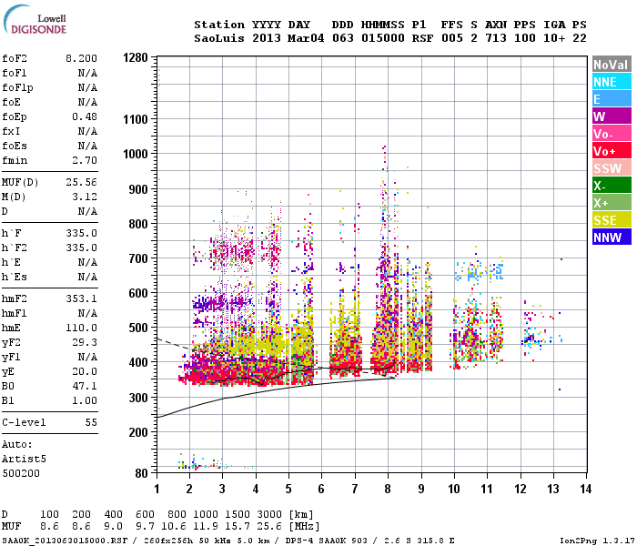This screenshot has width=637, height=546.
Task: Click the B1 value 1.00
Action: 85,401
